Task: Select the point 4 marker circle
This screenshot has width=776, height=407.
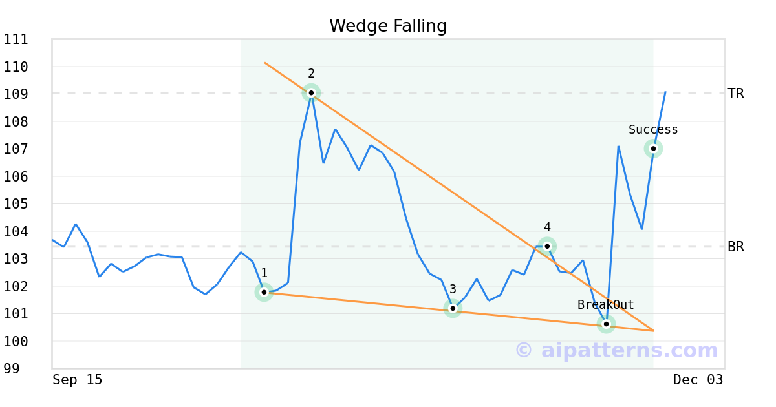Action: pyautogui.click(x=547, y=246)
